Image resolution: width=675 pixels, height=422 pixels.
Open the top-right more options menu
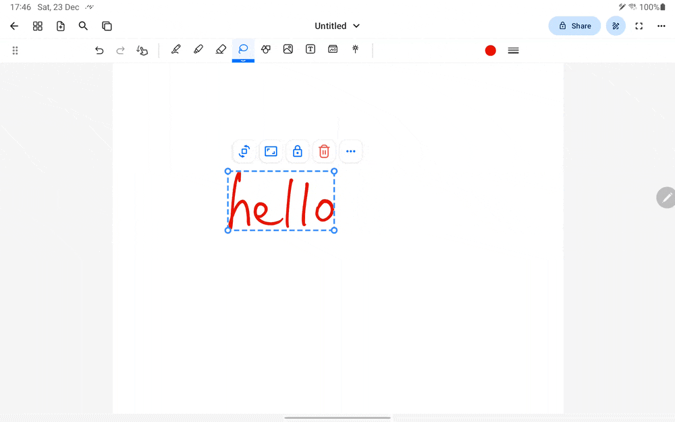point(661,26)
